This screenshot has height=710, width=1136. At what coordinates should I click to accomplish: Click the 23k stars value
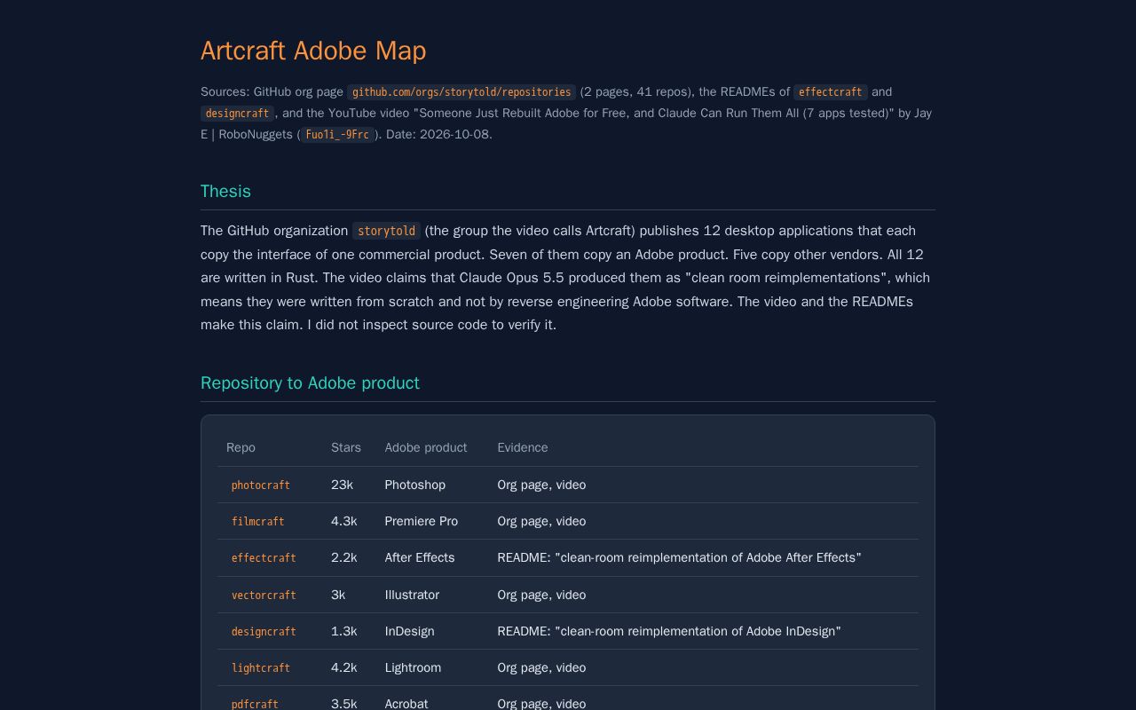click(x=342, y=485)
